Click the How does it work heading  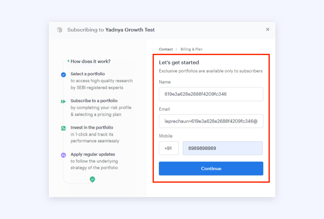point(91,61)
